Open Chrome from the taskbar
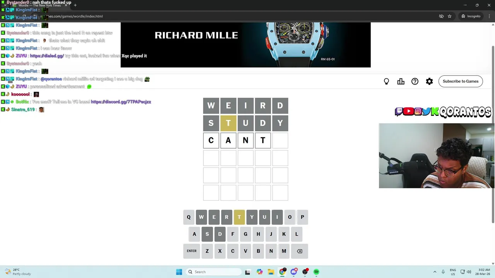Viewport: 495px width, 278px height. 282,272
